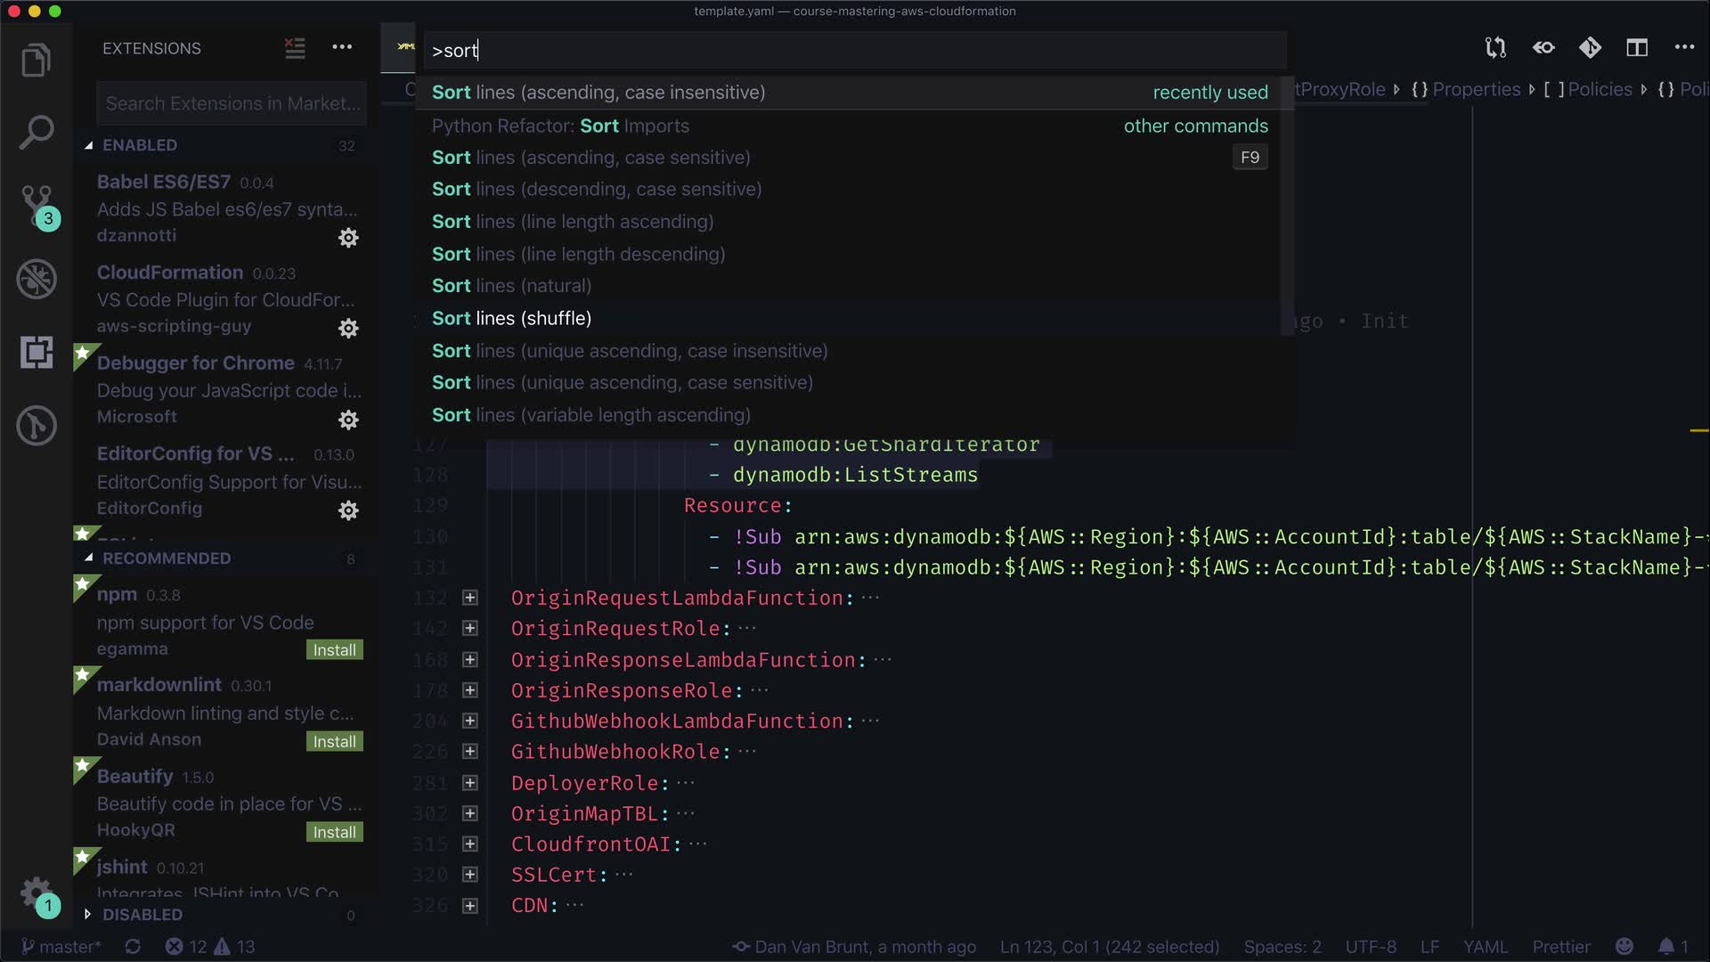Choose Sort lines (natural) command

[x=511, y=286]
